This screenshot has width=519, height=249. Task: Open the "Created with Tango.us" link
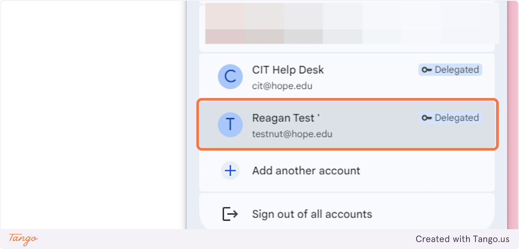(462, 239)
